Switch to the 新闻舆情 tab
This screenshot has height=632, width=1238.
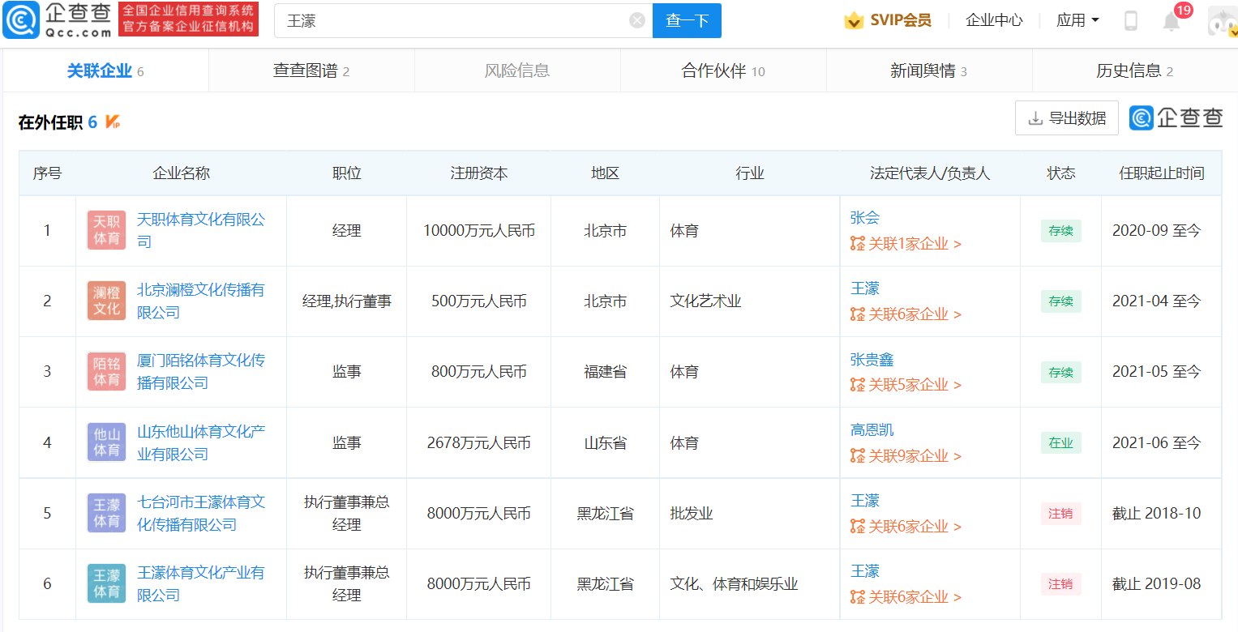point(929,70)
